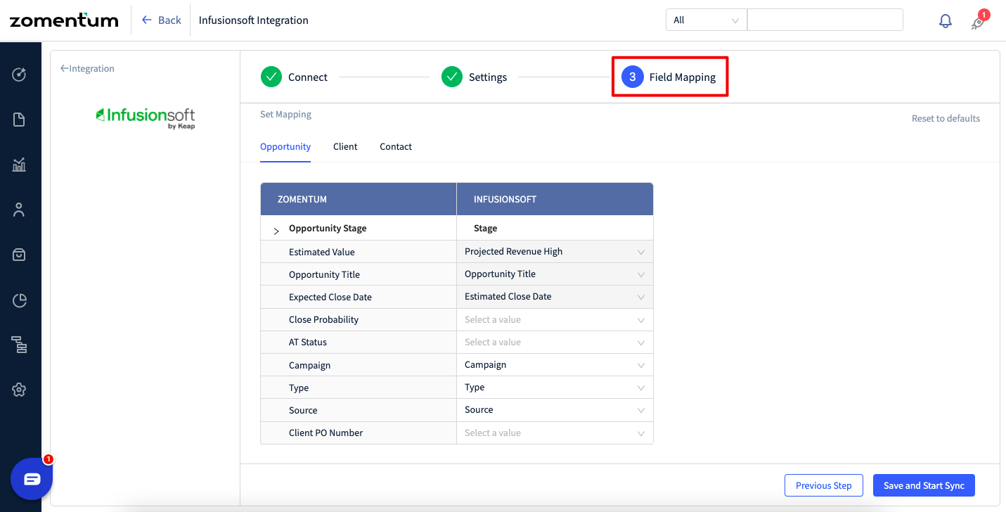Focus the top search input field
1006x512 pixels.
(x=825, y=20)
